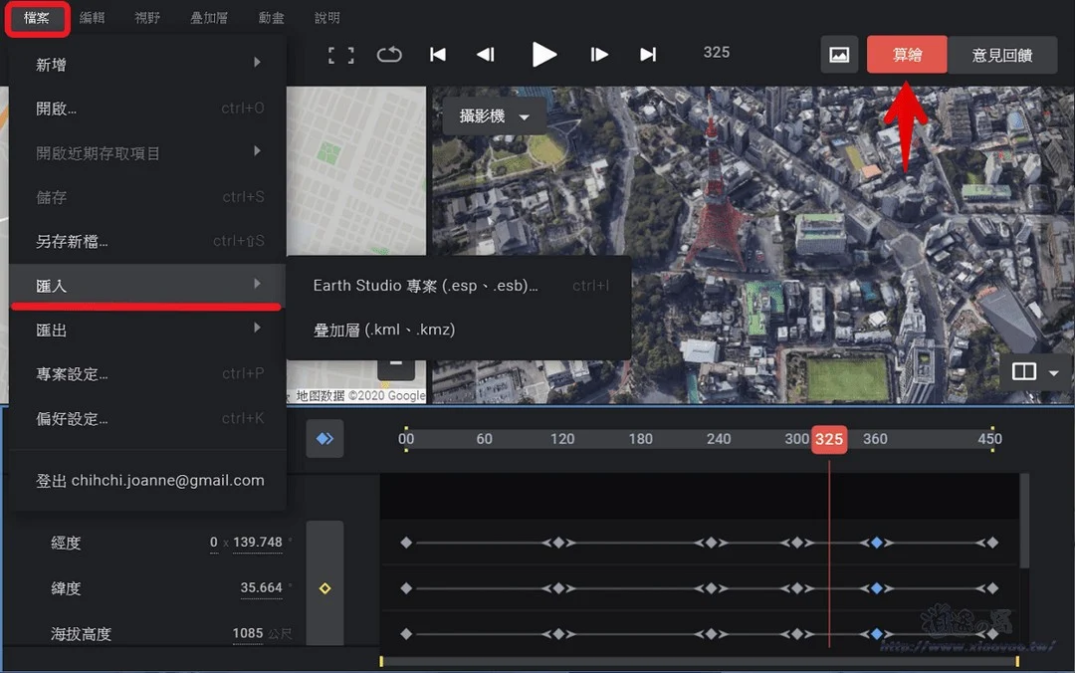
Task: Open the 攝影機 dropdown
Action: click(x=494, y=115)
